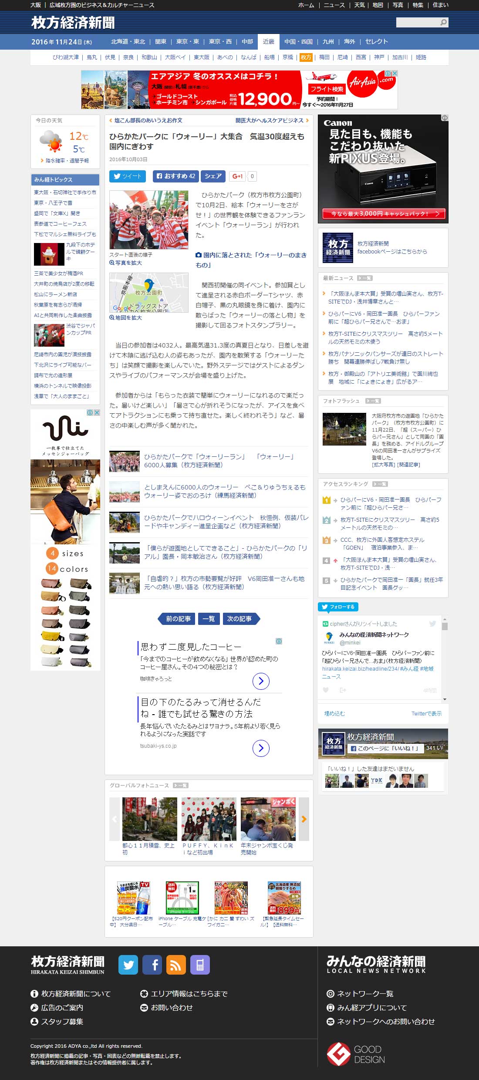Close the left sidebar bag advertisement
479x1080 pixels.
pyautogui.click(x=97, y=412)
